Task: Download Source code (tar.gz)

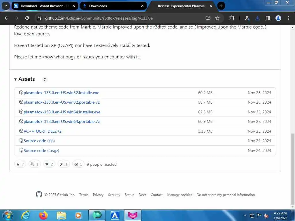Action: [41, 150]
